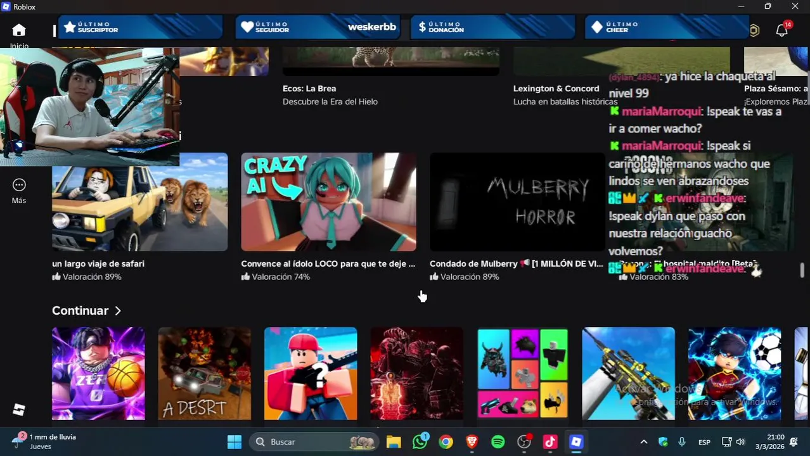The image size is (810, 456).
Task: Change ESP keyboard language
Action: [x=704, y=442]
